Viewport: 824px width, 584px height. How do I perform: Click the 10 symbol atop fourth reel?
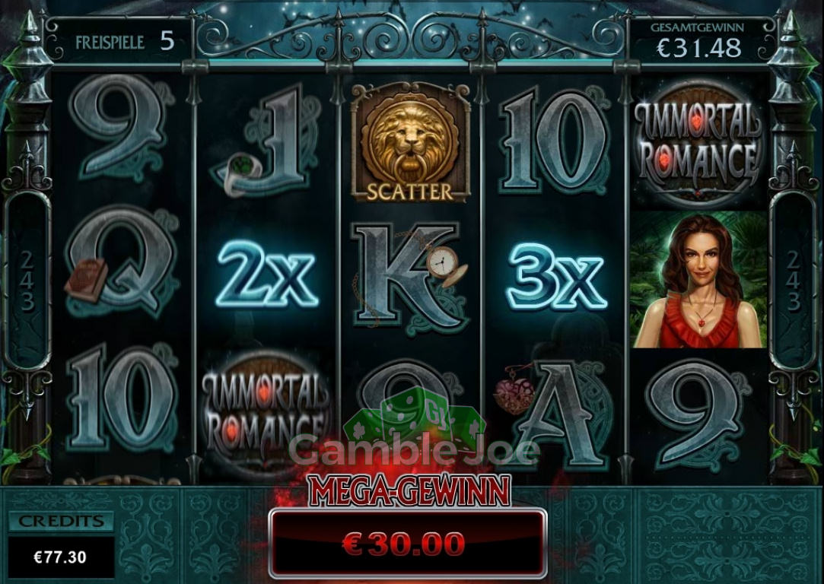555,141
